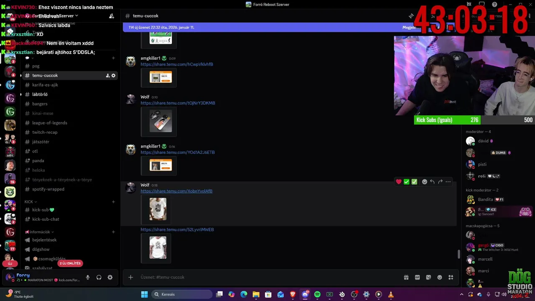The width and height of the screenshot is (535, 301).
Task: Open the apps launcher in message bar
Action: click(x=451, y=277)
